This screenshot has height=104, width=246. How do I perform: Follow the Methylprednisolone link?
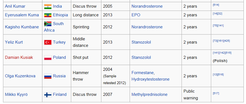150,94
